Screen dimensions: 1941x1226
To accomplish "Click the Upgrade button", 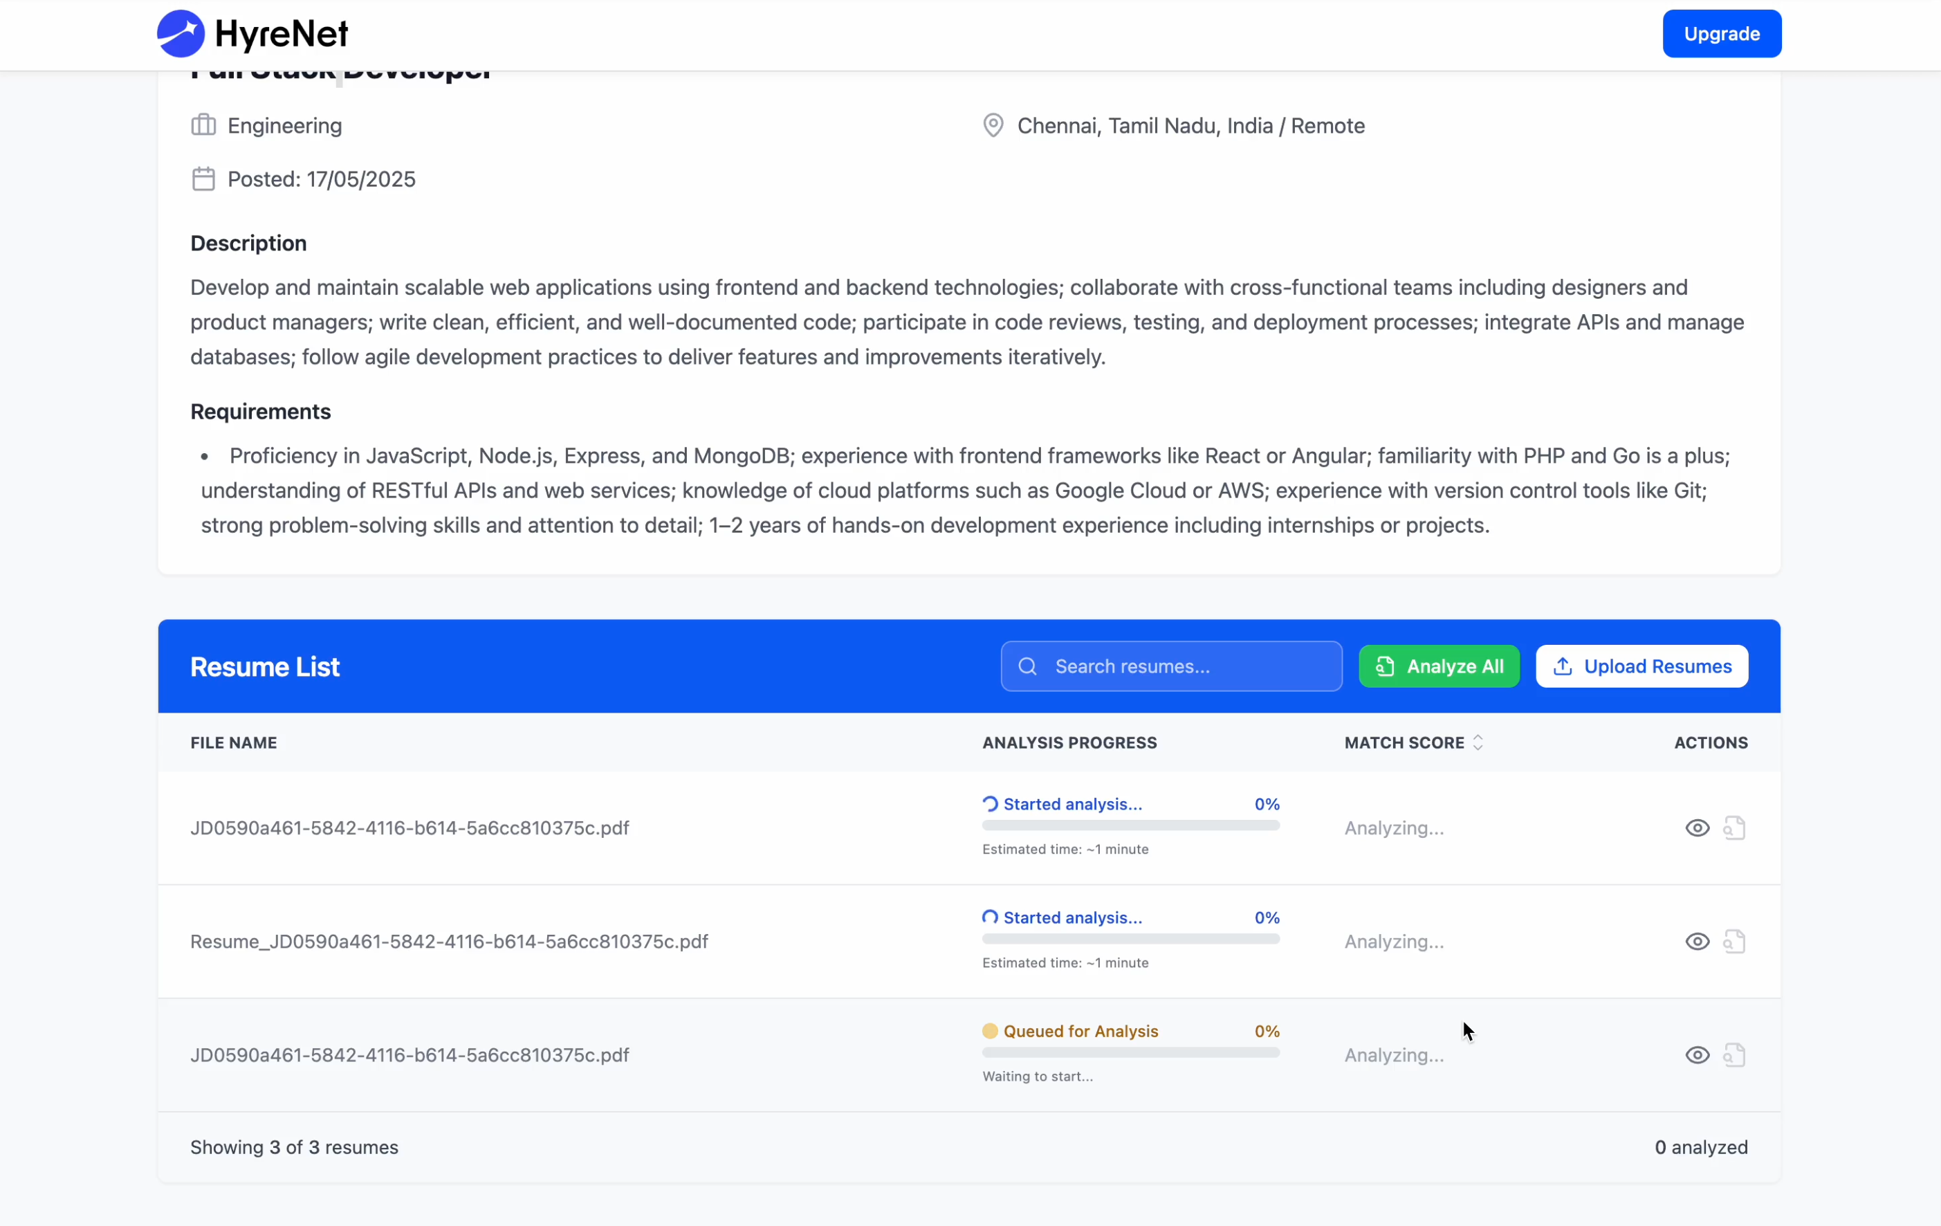I will pyautogui.click(x=1721, y=34).
